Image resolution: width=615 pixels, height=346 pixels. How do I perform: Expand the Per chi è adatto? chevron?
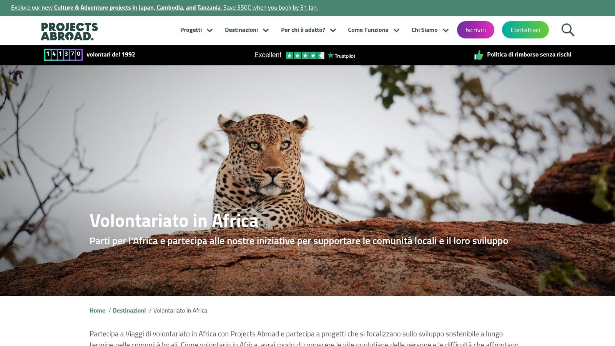coord(333,30)
